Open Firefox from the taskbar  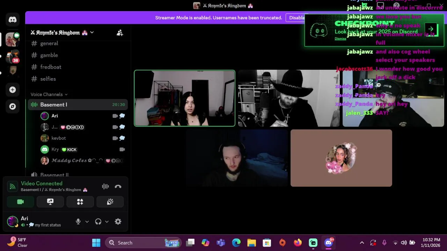click(x=298, y=243)
